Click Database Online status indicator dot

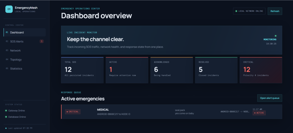(x=6, y=117)
